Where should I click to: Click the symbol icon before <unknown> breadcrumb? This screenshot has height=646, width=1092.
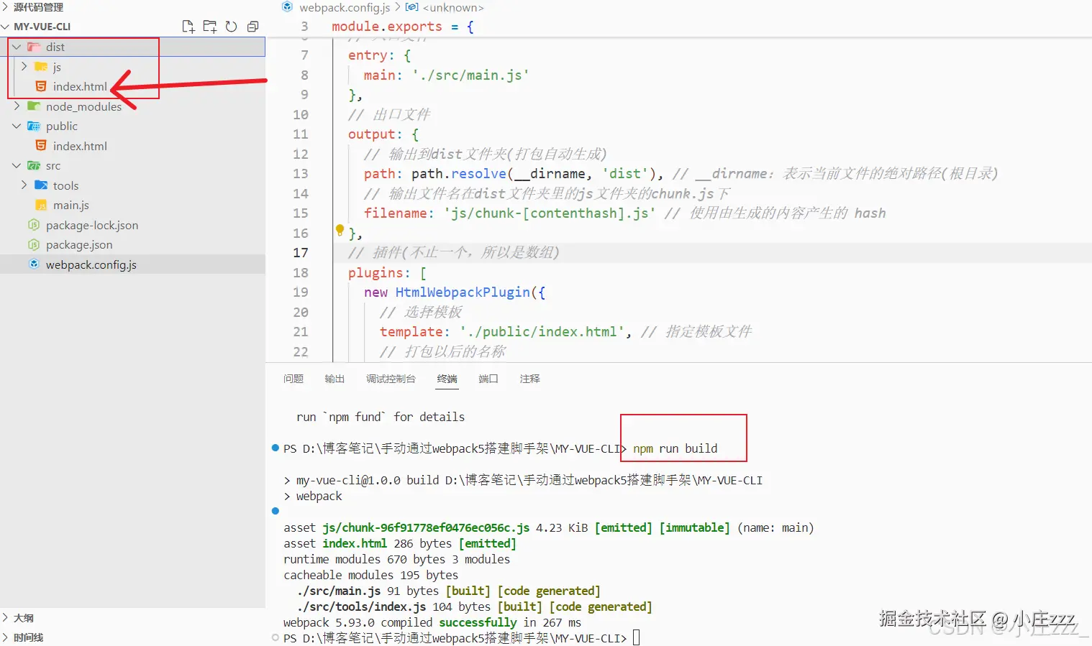tap(412, 7)
